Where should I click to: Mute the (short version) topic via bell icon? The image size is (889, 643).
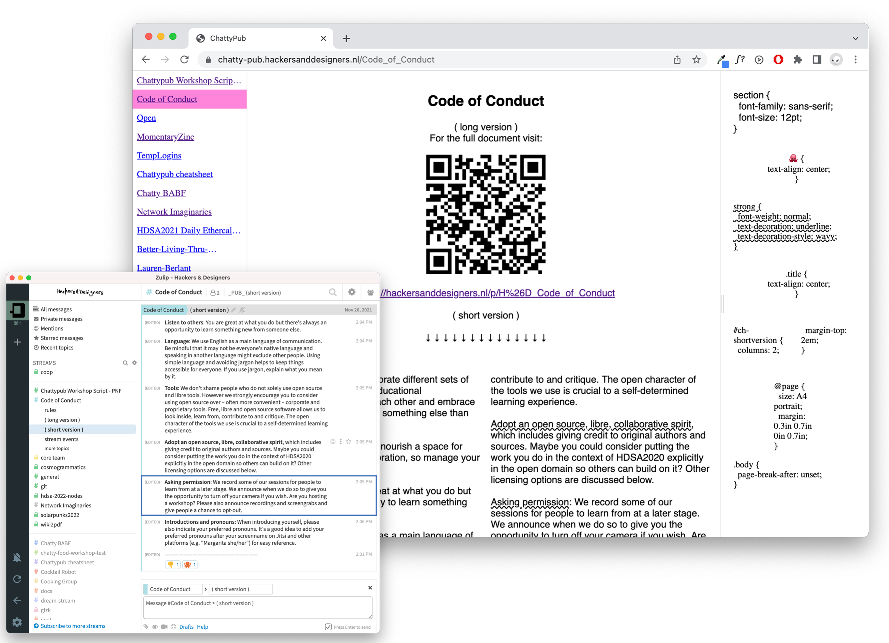242,310
